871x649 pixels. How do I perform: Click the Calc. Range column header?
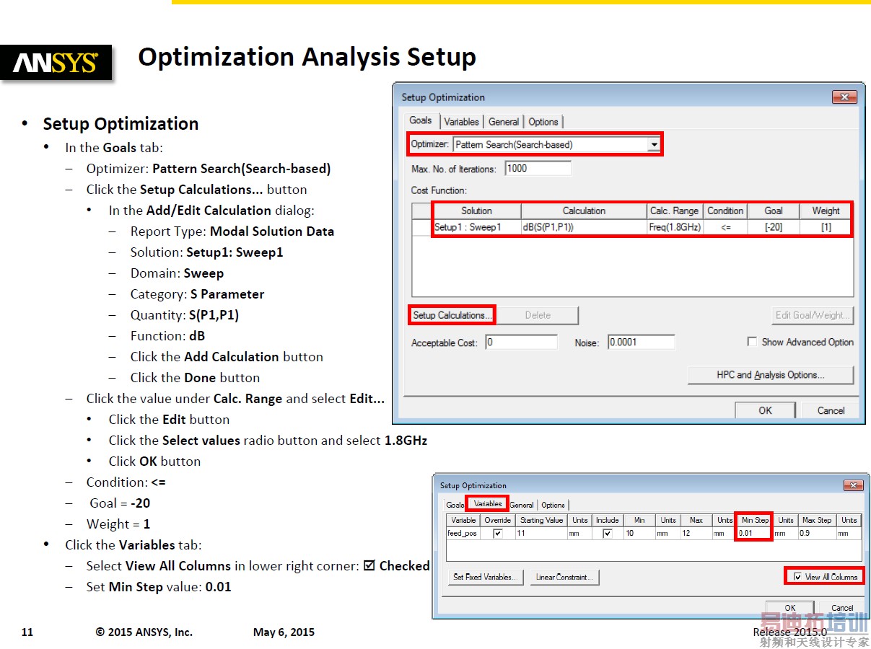(x=675, y=211)
